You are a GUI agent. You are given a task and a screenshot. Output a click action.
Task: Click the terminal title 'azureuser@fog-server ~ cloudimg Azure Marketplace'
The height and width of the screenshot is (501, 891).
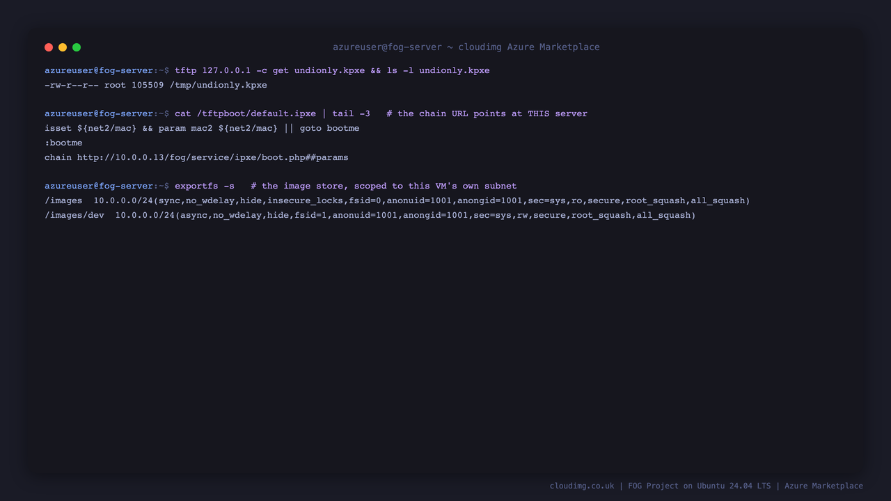[466, 47]
